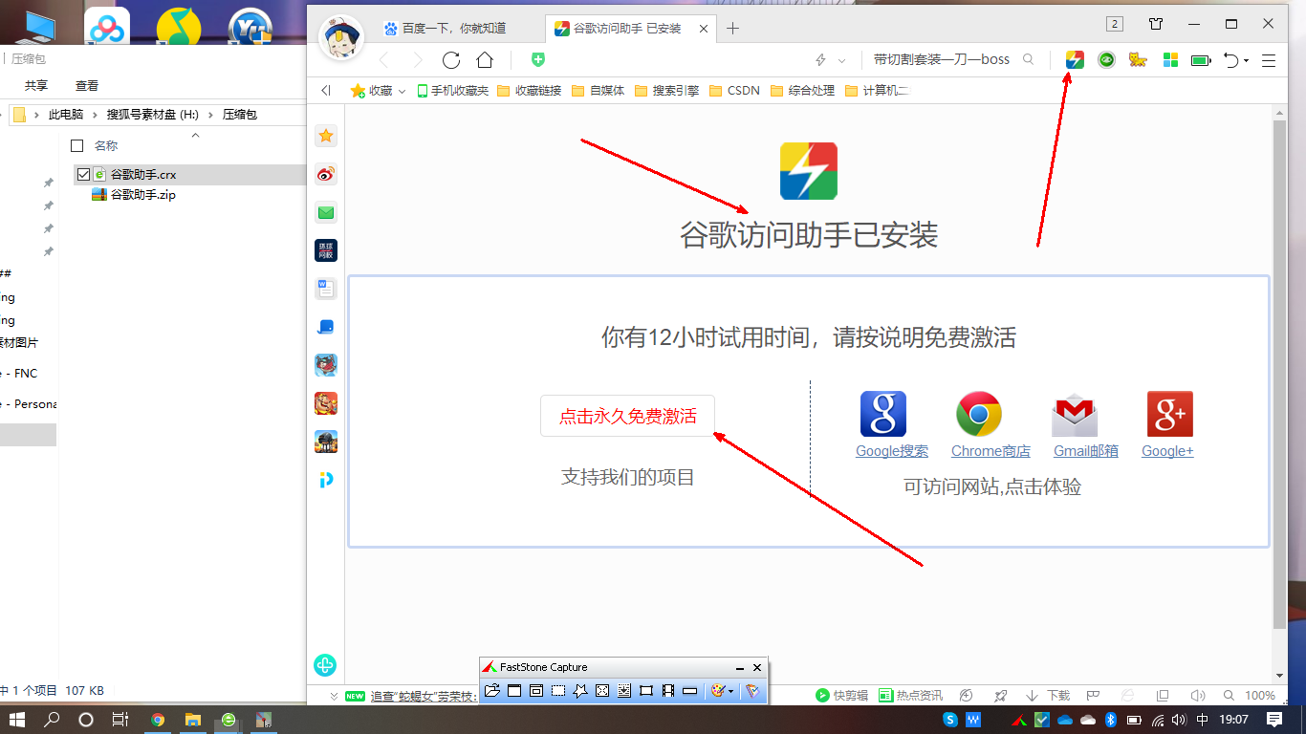Screen dimensions: 1306x734
Task: Click FastStone Open File in Editor icon
Action: tap(492, 690)
